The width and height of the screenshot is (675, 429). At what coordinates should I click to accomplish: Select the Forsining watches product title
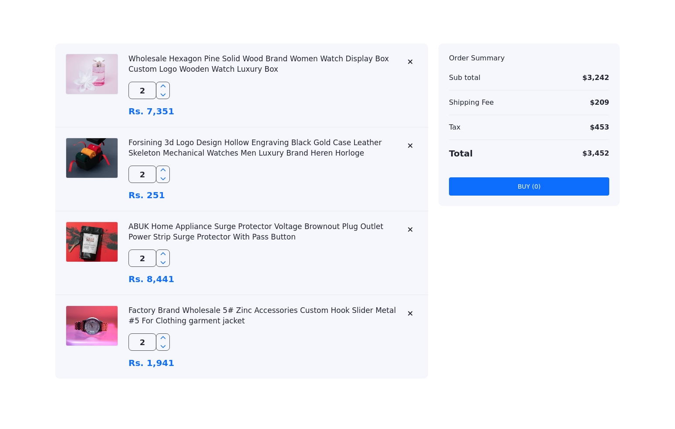[x=255, y=148]
